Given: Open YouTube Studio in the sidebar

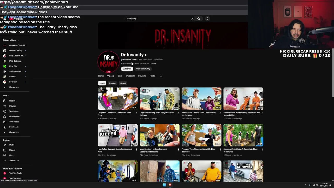Looking at the screenshot, I should (x=16, y=173).
